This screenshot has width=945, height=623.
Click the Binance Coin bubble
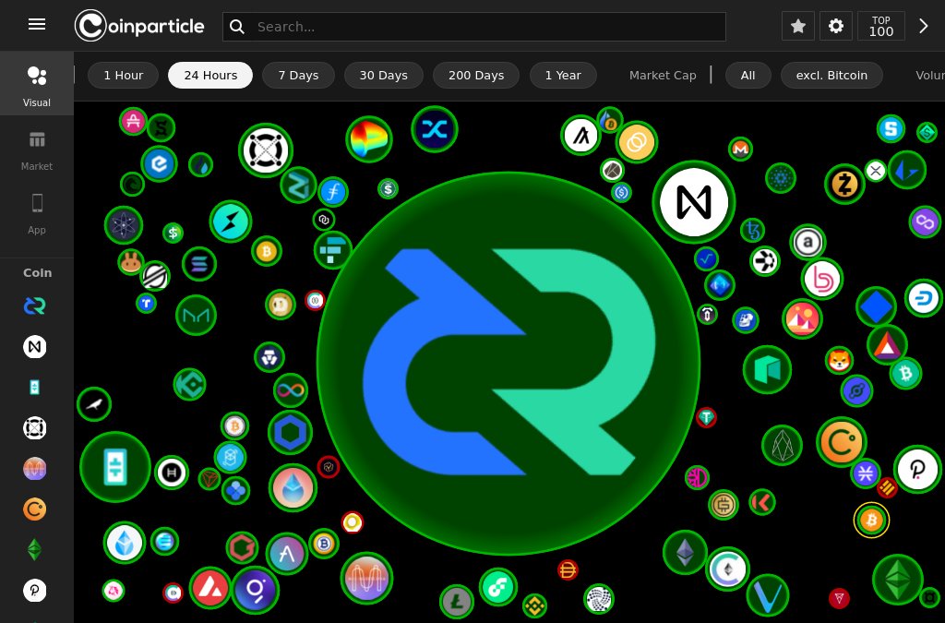[x=534, y=605]
